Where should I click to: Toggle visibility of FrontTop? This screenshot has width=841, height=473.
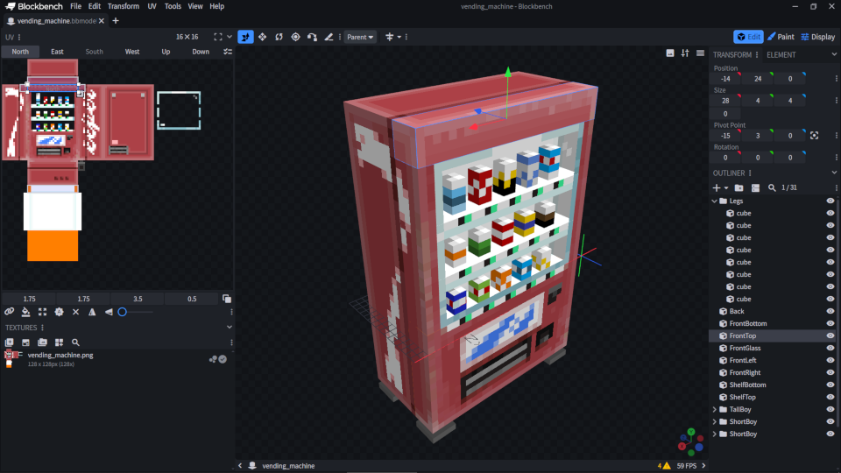[x=830, y=335]
